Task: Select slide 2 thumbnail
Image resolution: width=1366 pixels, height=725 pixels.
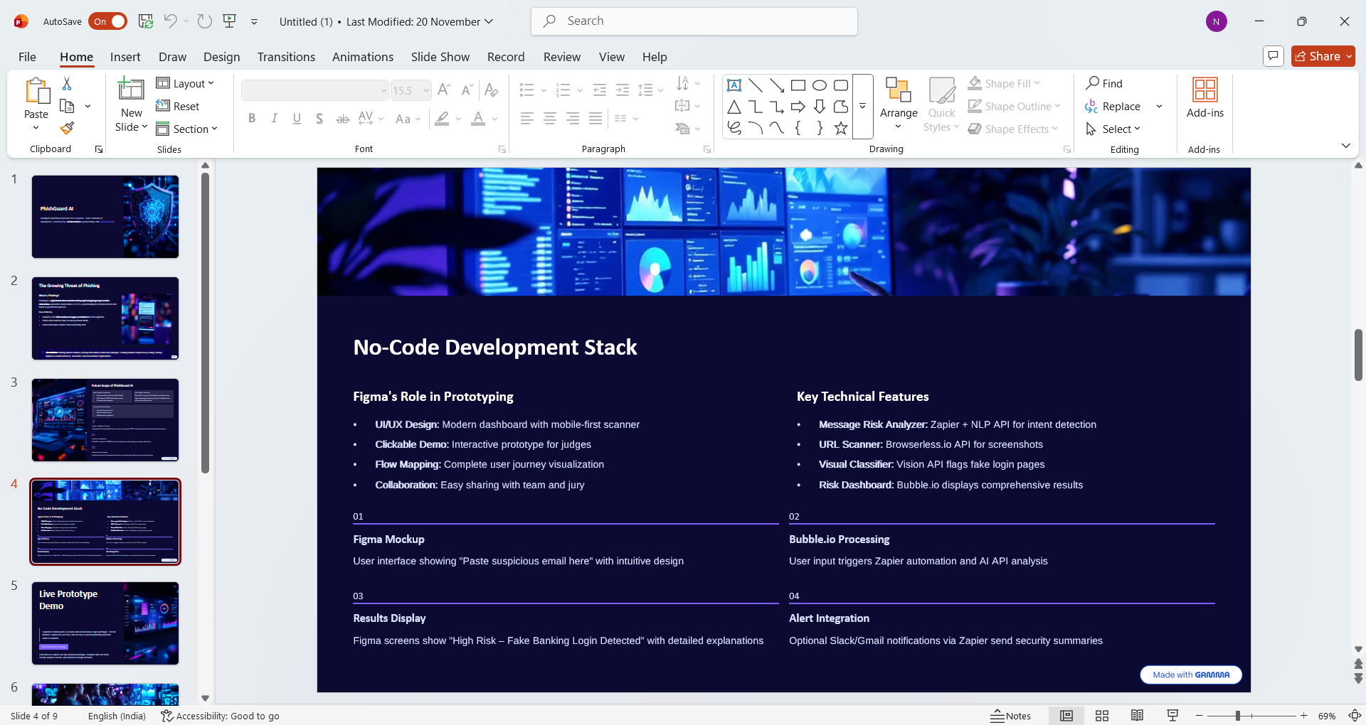Action: (x=105, y=318)
